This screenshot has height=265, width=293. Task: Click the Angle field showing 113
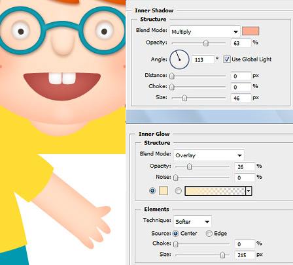203,59
